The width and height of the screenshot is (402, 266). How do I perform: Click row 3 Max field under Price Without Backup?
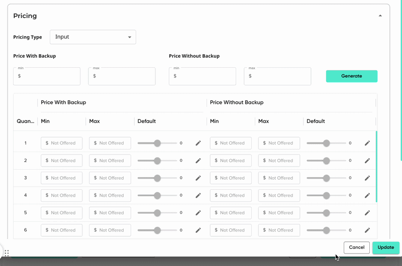279,178
